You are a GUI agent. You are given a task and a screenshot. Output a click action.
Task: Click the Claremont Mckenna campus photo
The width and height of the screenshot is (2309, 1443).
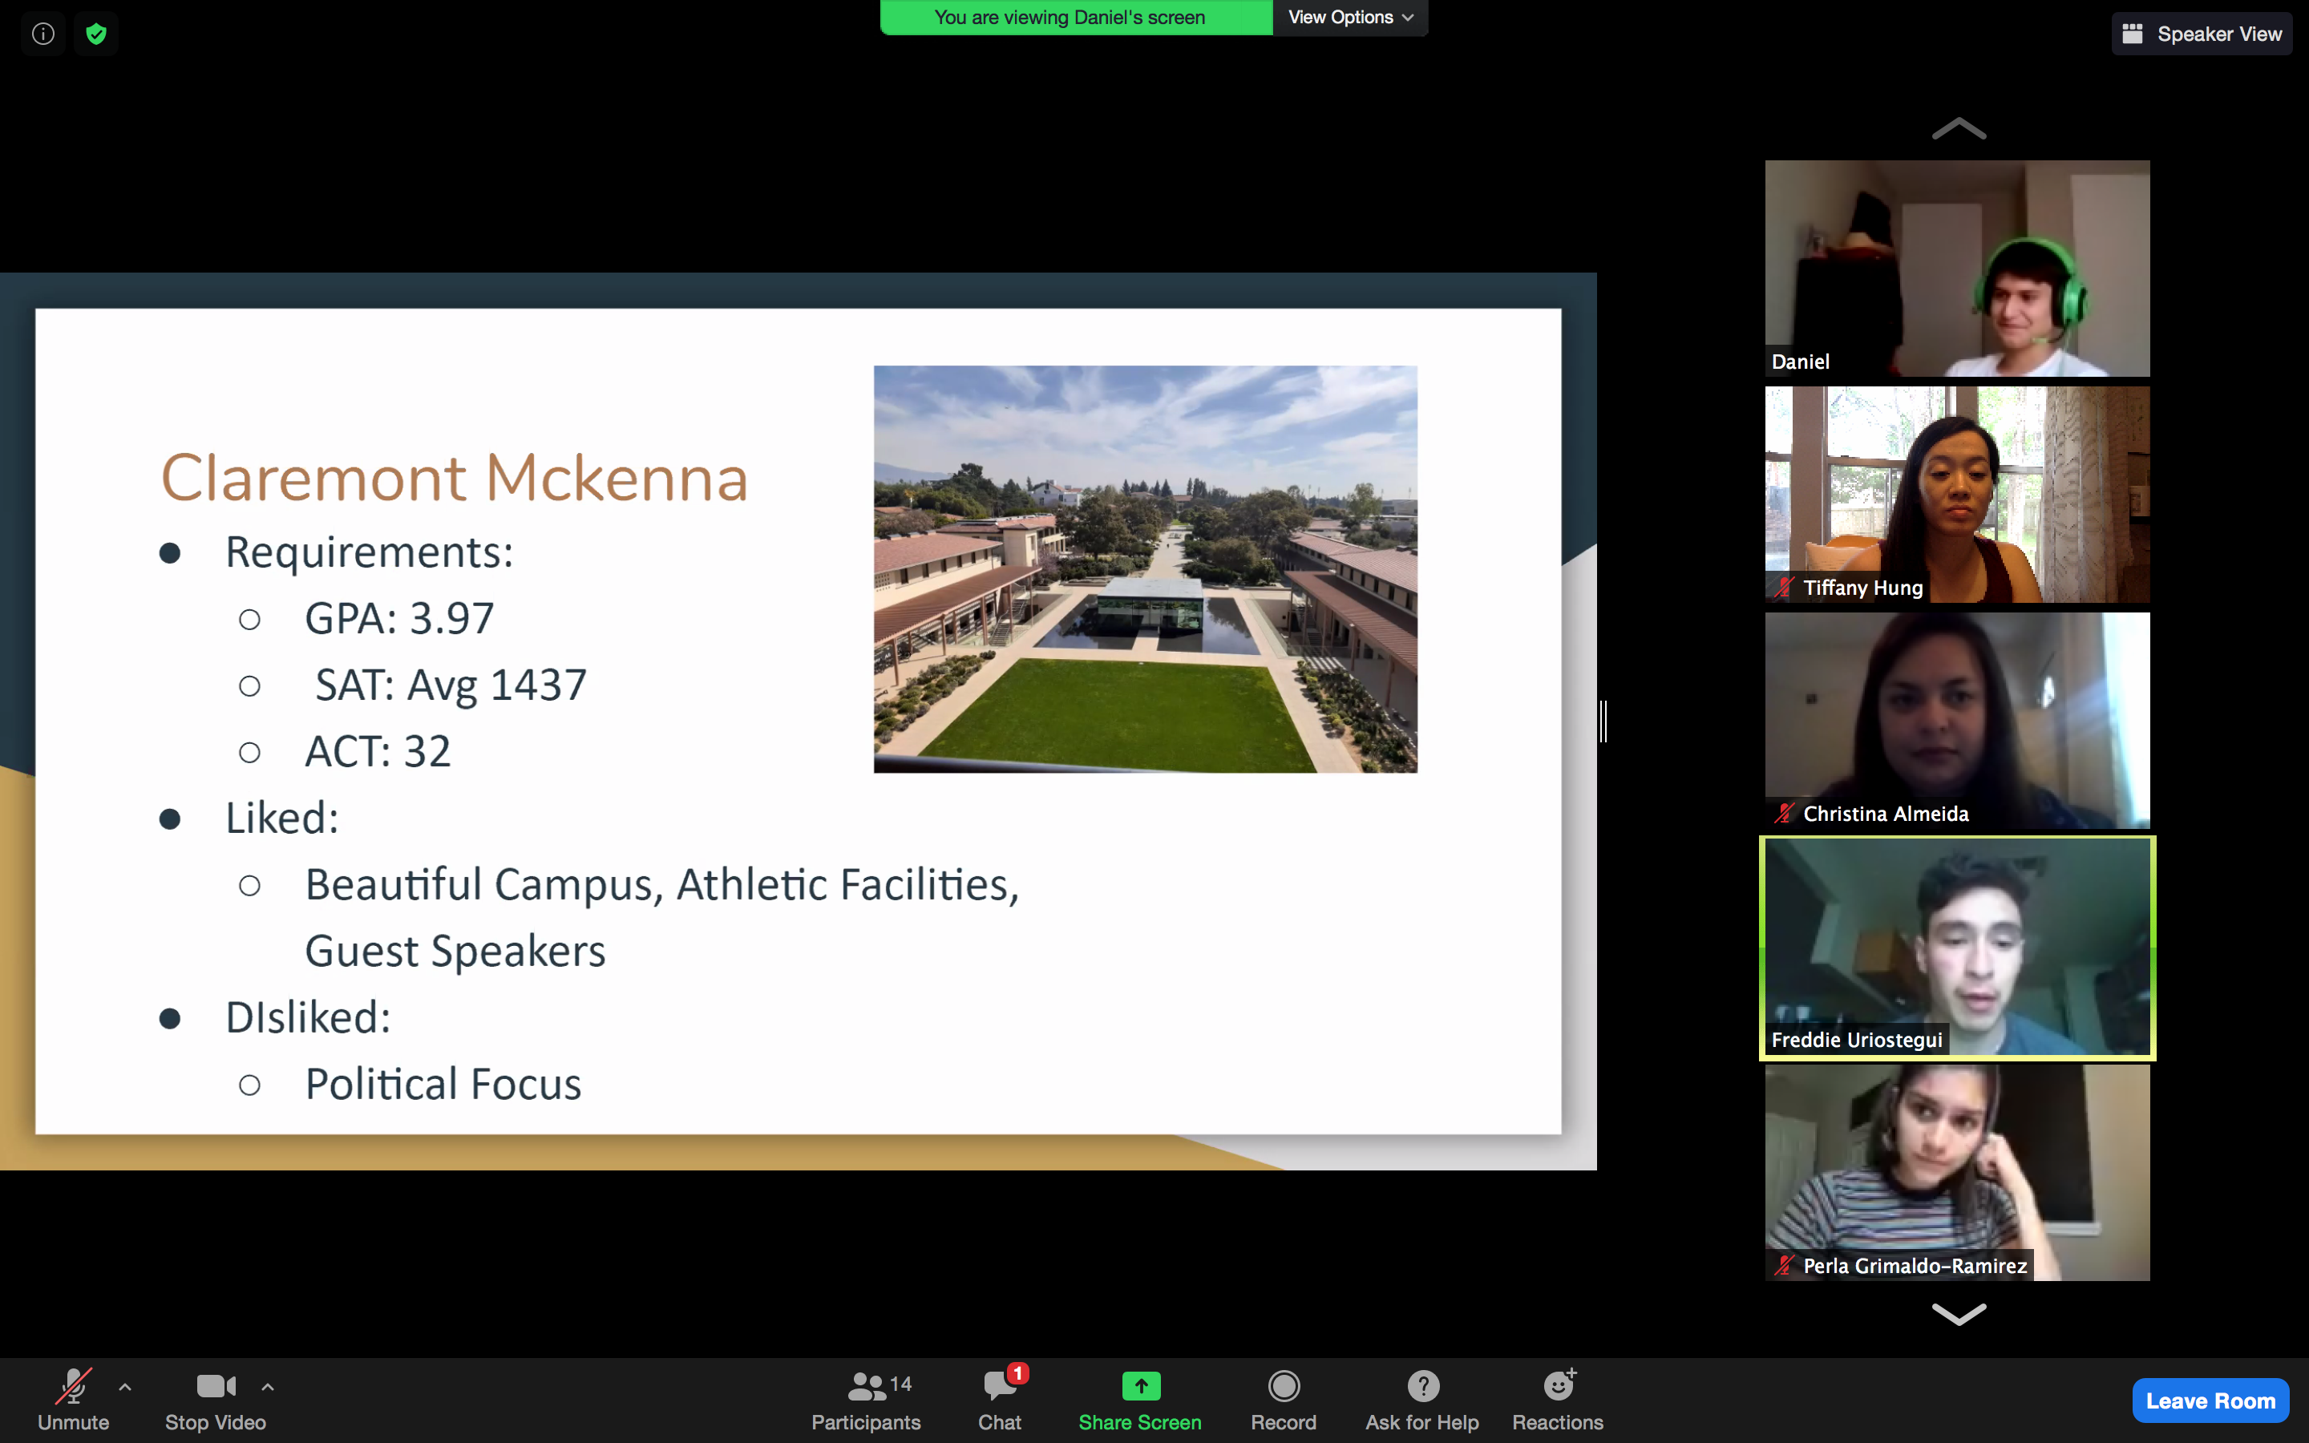click(1145, 569)
